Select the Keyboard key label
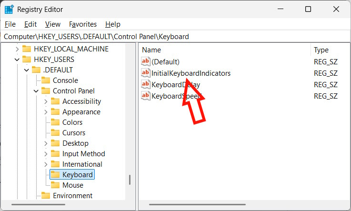351x211 pixels. (78, 175)
